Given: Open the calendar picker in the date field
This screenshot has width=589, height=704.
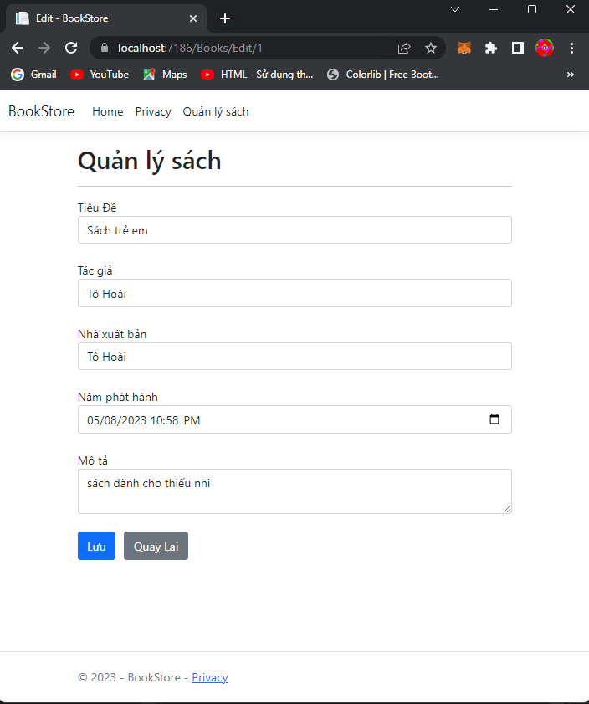Looking at the screenshot, I should pyautogui.click(x=494, y=419).
